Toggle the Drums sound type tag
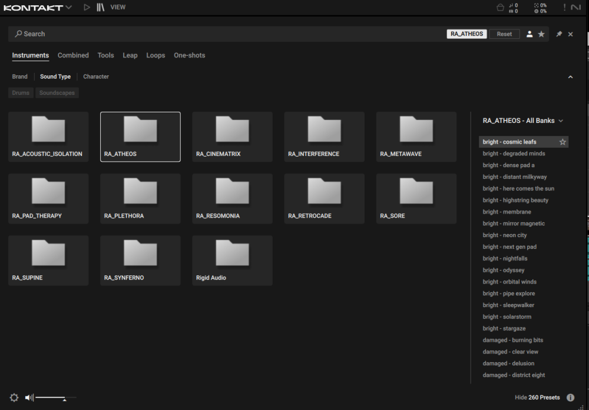 point(21,93)
